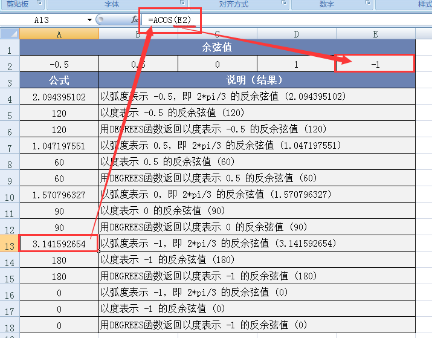Select cell A16 showing 0
This screenshot has height=338, width=432.
(59, 292)
